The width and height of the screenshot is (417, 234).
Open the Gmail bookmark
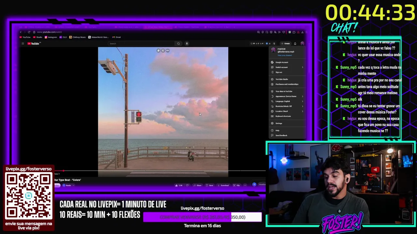point(116,37)
